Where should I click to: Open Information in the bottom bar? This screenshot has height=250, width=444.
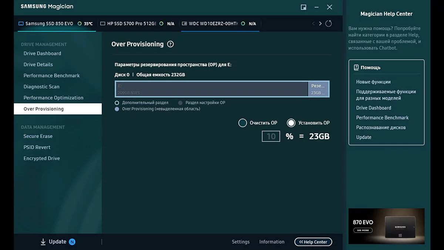click(x=272, y=242)
